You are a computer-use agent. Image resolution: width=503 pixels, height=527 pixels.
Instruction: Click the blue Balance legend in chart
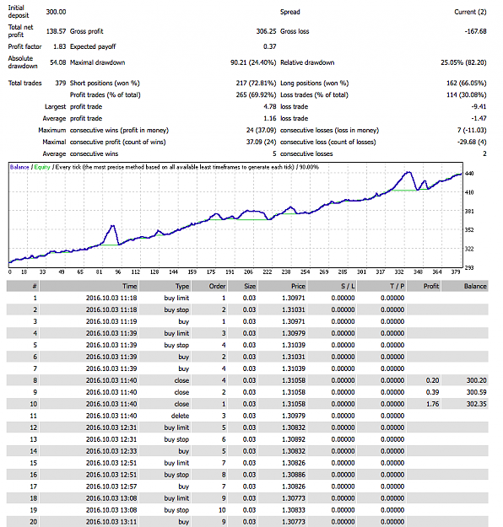[x=19, y=167]
